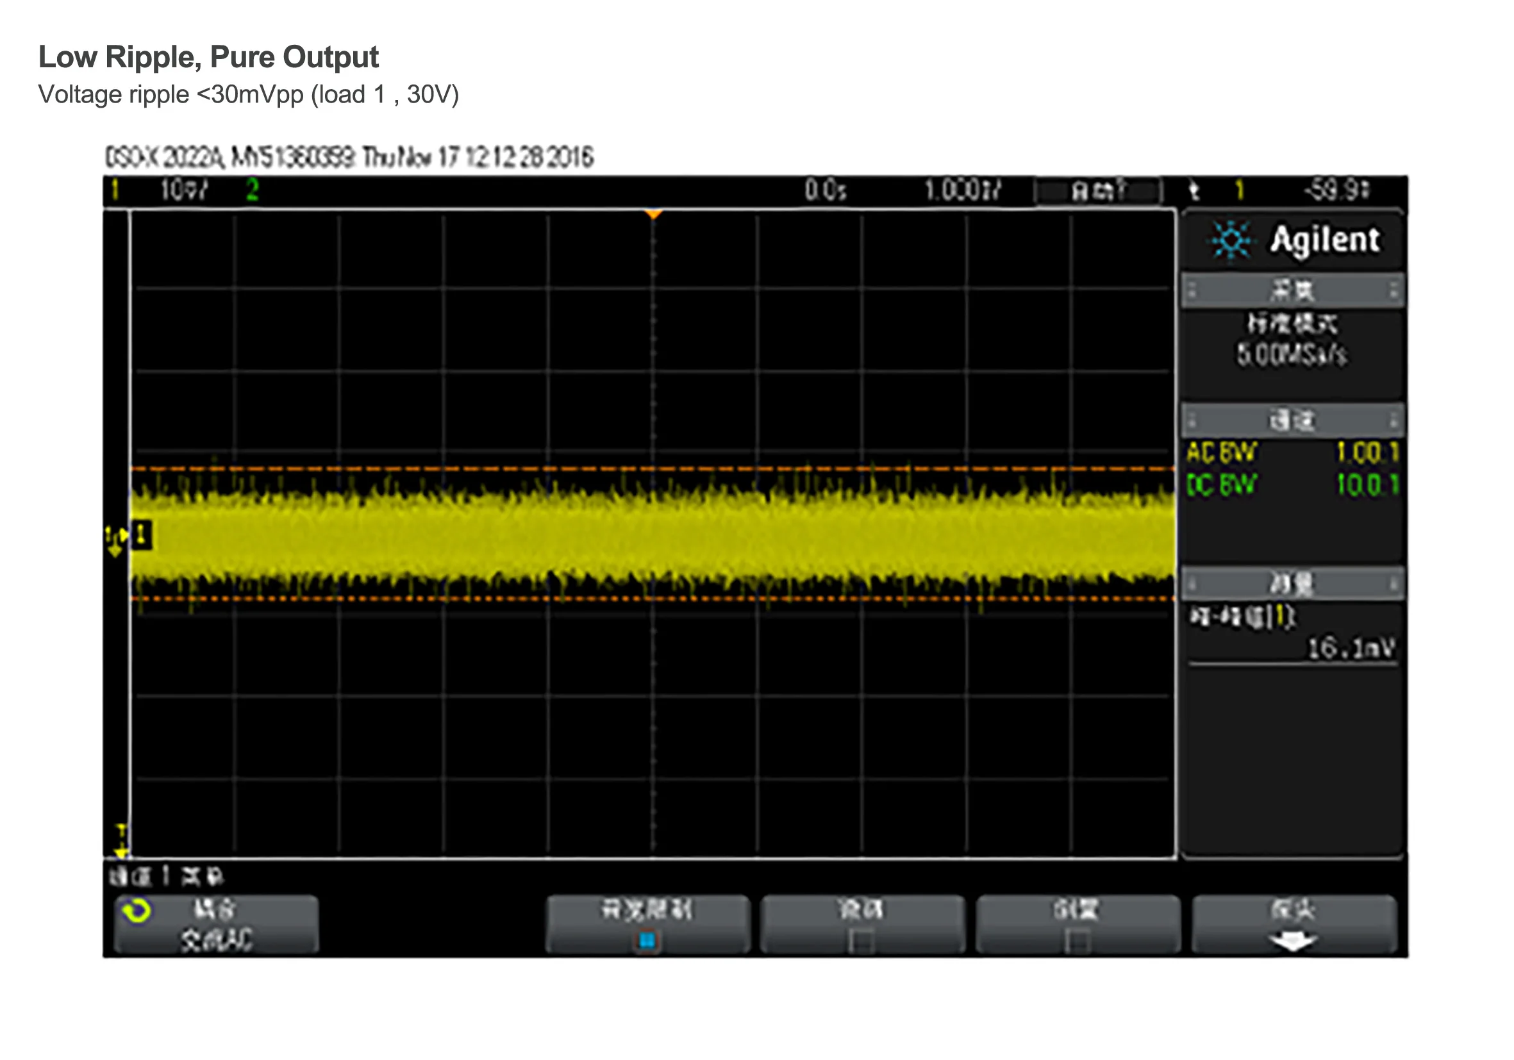Screen dimensions: 1514x1060
Task: Click the trigger edge slope icon
Action: 1194,191
